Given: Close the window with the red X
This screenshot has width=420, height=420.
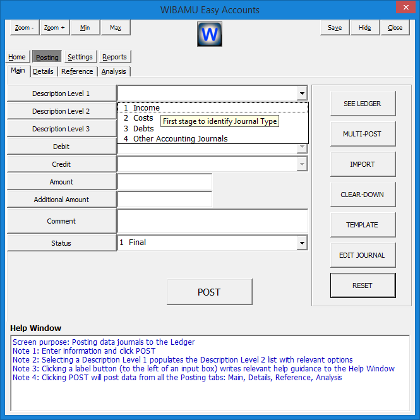Looking at the screenshot, I should (x=406, y=7).
